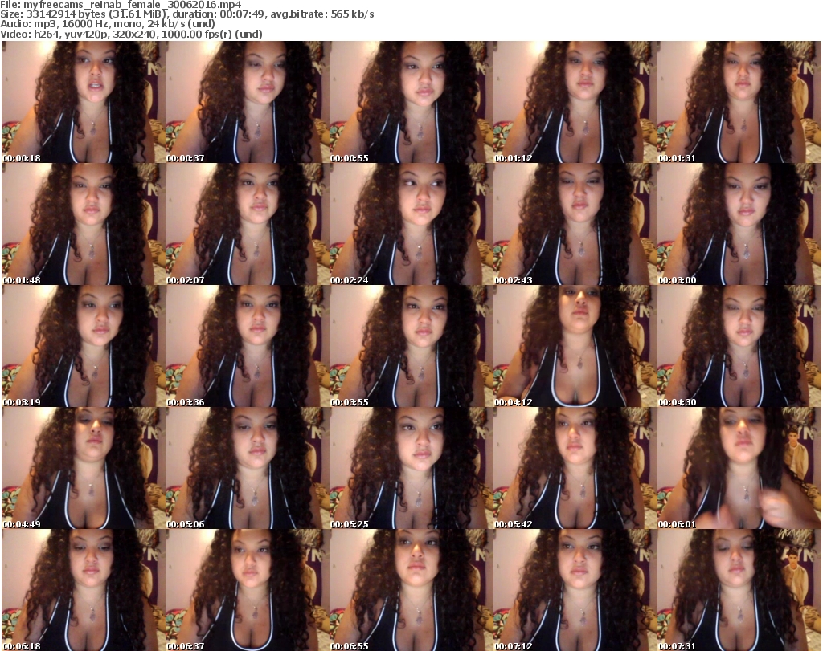Image resolution: width=823 pixels, height=651 pixels.
Task: Open the thumbnail at 00:03:36
Action: pyautogui.click(x=247, y=346)
